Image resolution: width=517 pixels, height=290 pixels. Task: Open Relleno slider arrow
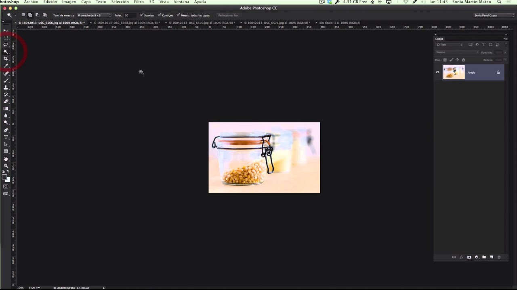point(505,60)
